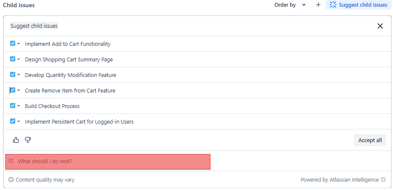Click the plus icon to add child issue
The image size is (393, 190).
tap(318, 5)
